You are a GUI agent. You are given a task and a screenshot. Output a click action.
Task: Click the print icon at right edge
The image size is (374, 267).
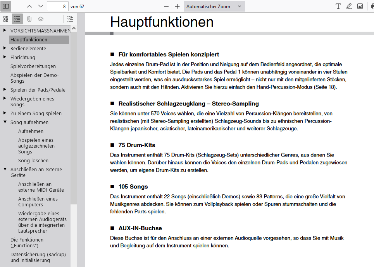click(372, 6)
